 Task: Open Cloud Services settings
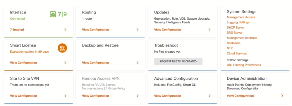[x=237, y=54]
